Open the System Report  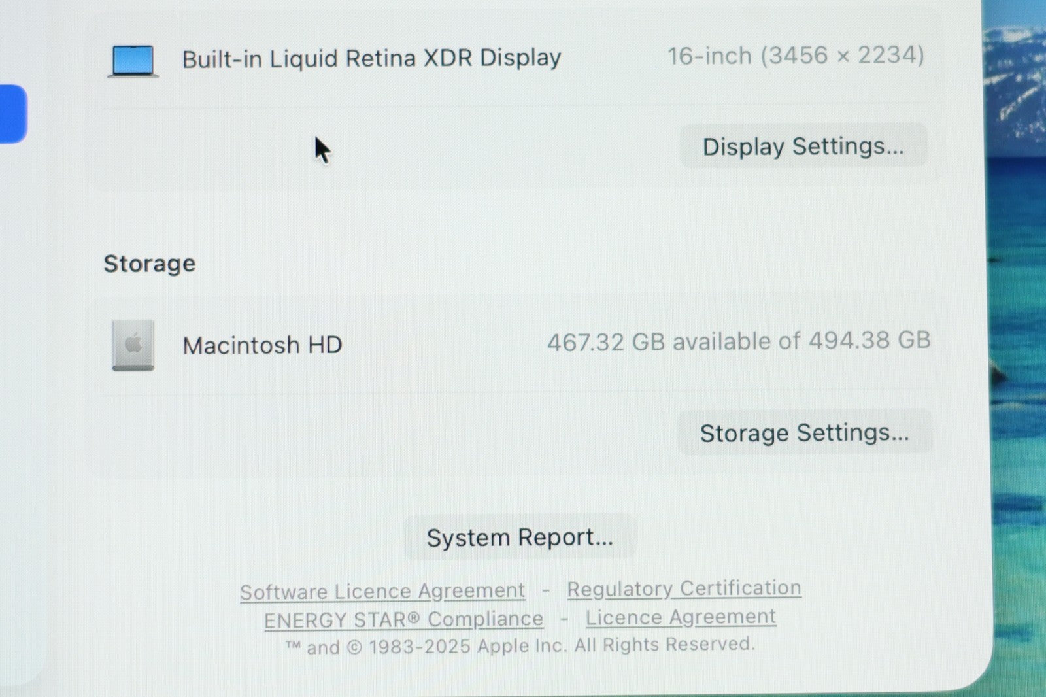click(x=520, y=537)
